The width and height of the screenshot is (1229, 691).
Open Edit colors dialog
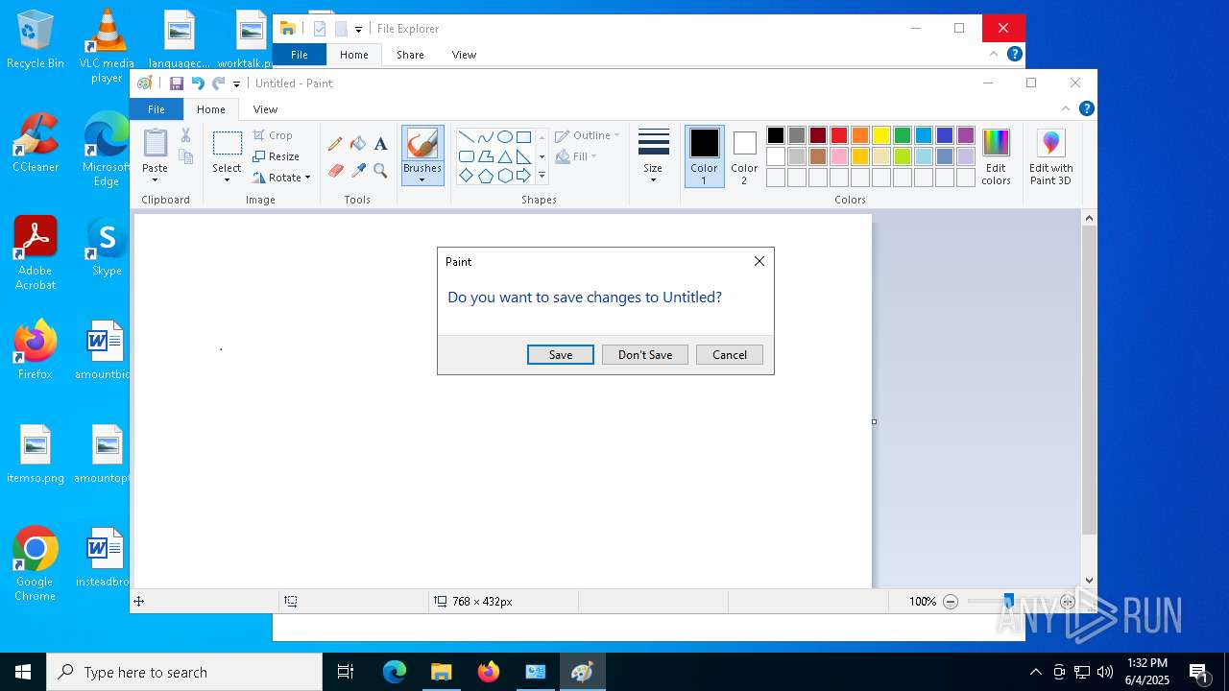(x=996, y=157)
